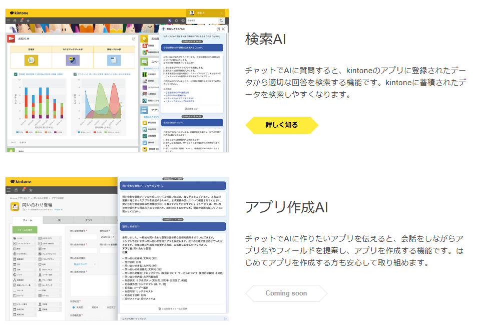
Task: Click the red 40% legend swatch
Action: [27, 132]
